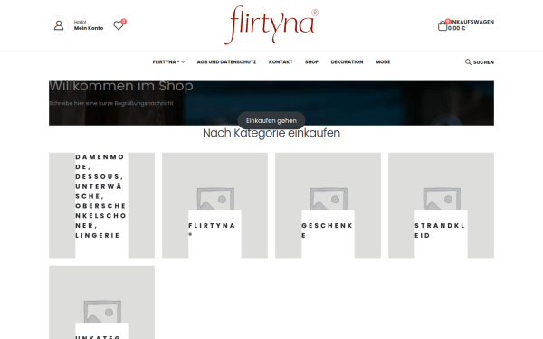This screenshot has width=543, height=339.
Task: Click the flirtyna logo
Action: click(x=271, y=25)
